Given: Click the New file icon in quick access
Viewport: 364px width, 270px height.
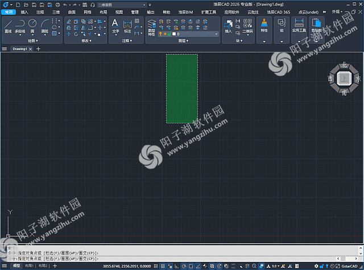Looking at the screenshot, I should click(x=18, y=5).
